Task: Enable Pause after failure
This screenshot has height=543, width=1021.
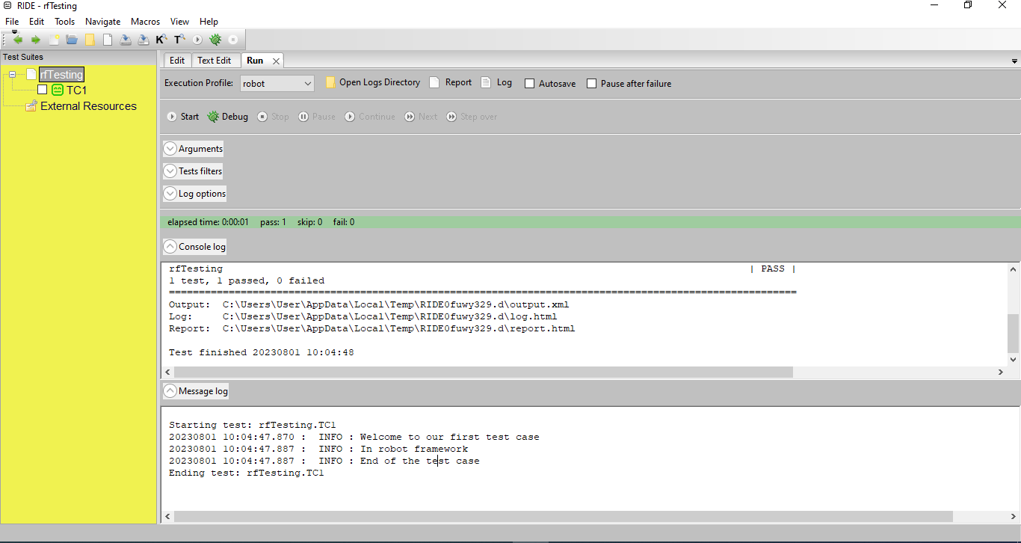Action: point(591,83)
